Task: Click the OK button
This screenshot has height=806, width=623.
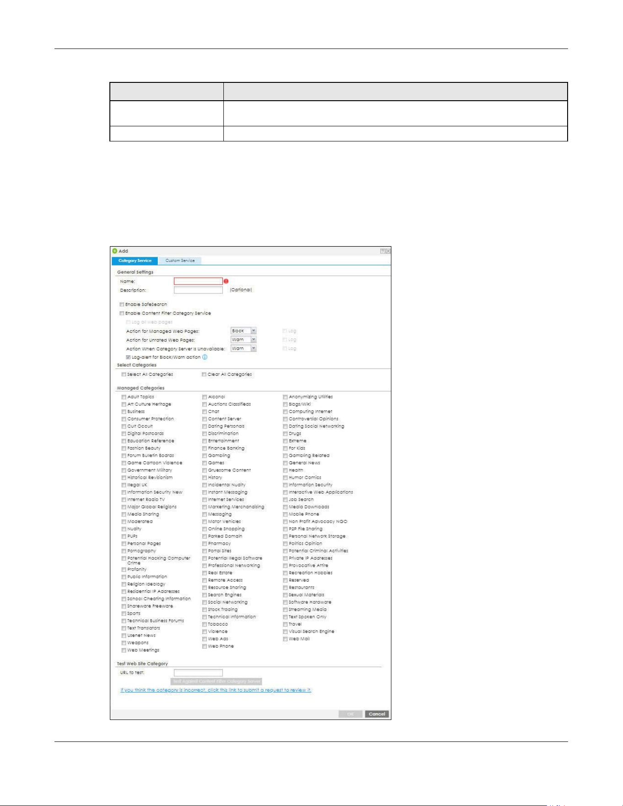Action: 351,714
